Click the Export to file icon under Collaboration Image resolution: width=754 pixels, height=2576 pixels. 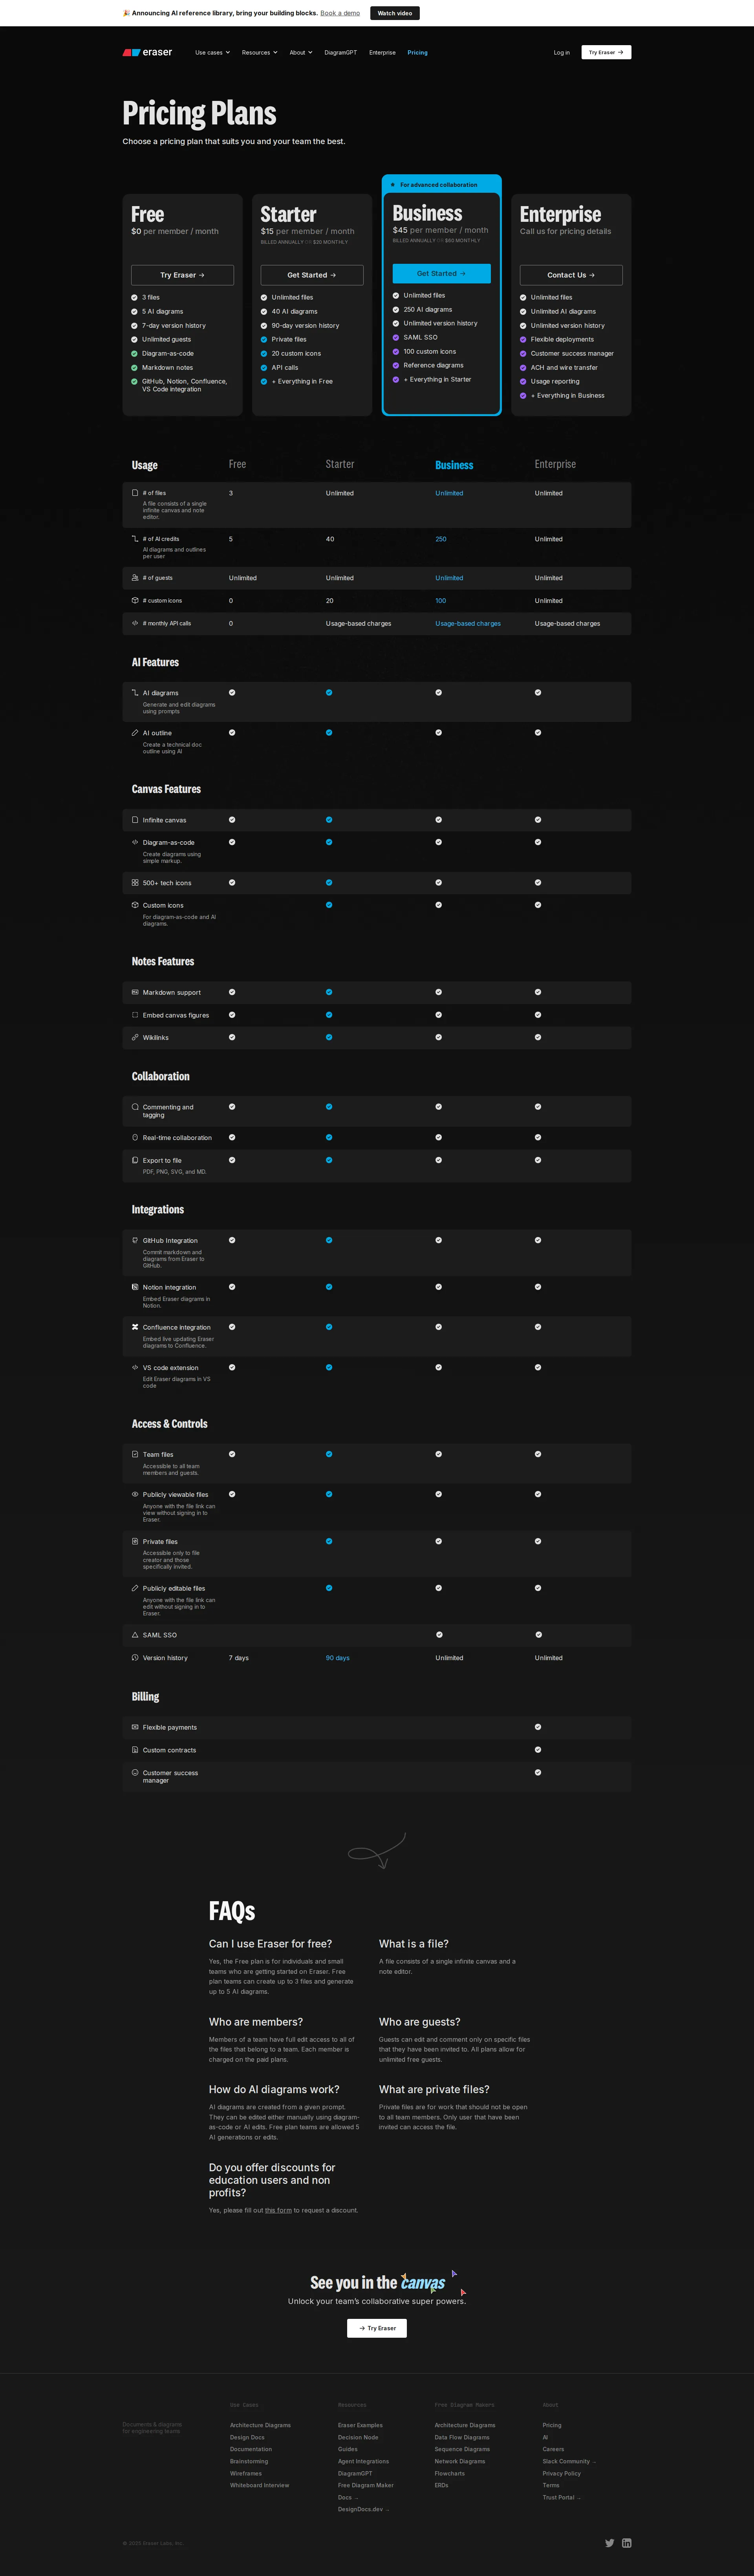pyautogui.click(x=135, y=1160)
